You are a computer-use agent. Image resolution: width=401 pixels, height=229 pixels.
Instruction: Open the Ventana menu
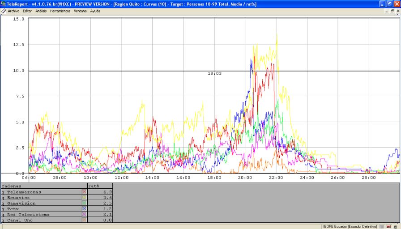(80, 11)
